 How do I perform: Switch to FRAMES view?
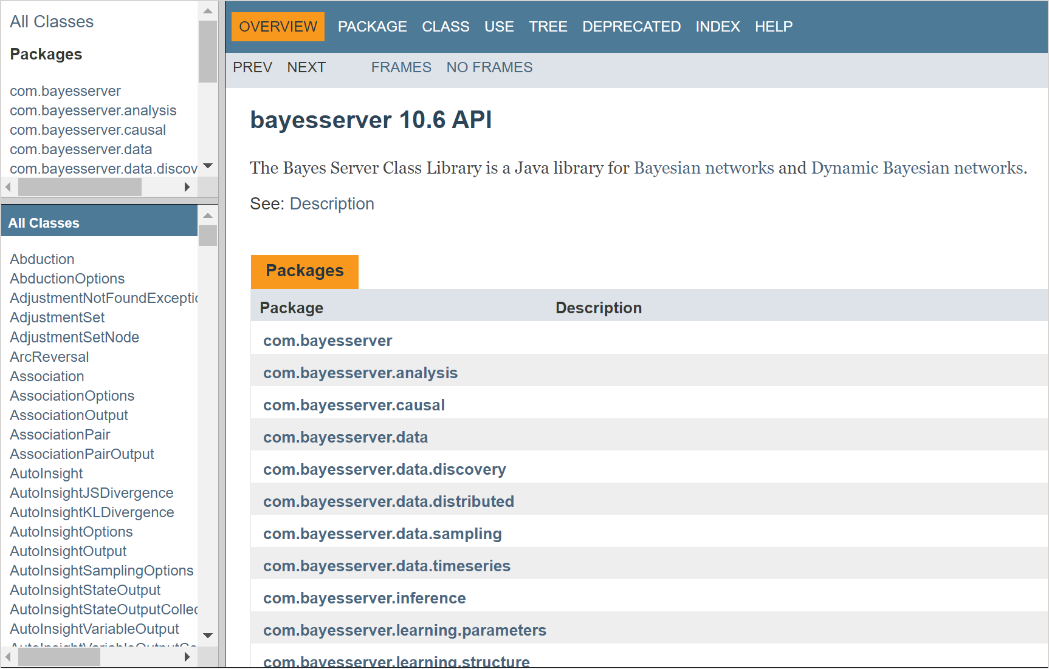click(x=401, y=67)
